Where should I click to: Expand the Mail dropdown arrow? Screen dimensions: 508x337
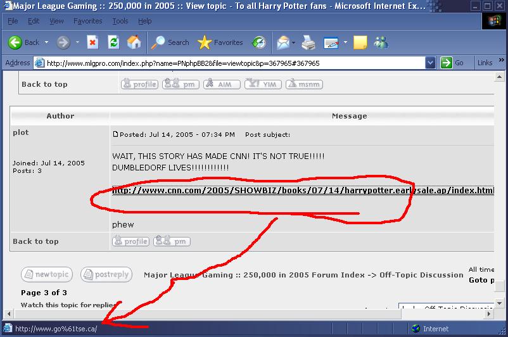(294, 42)
